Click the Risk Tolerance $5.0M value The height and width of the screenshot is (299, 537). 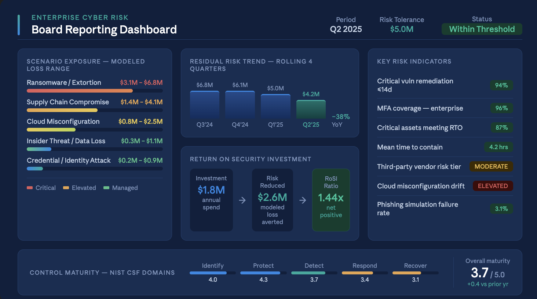tap(402, 28)
